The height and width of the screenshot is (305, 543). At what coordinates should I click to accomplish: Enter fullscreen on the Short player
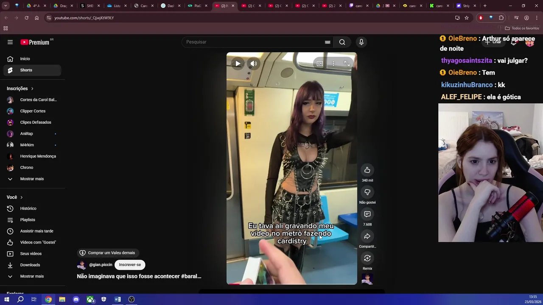tap(347, 64)
